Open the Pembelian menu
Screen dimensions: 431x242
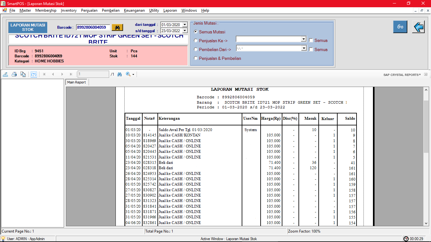click(x=111, y=10)
